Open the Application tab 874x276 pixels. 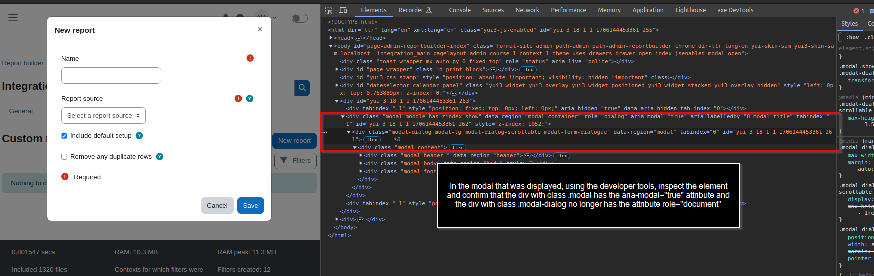coord(648,10)
